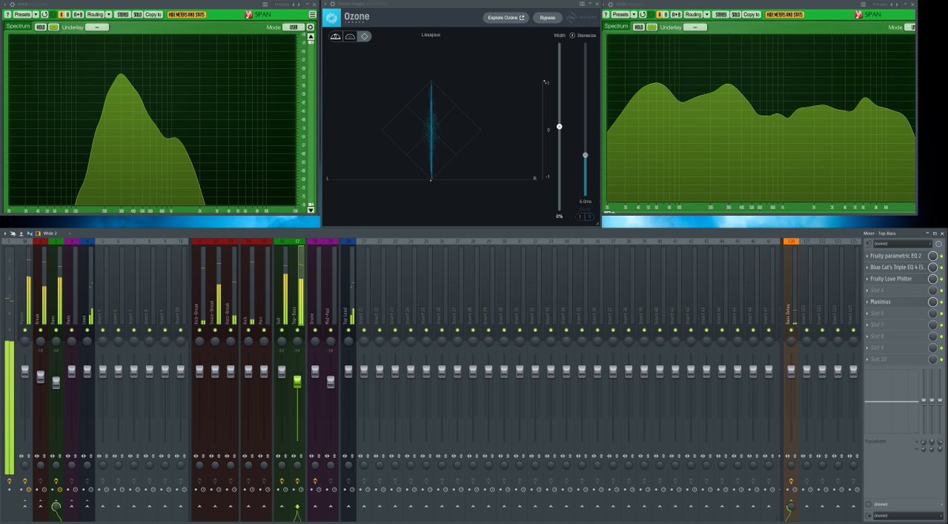Open Presets in right SPAN window
This screenshot has height=524, width=948.
tap(620, 14)
